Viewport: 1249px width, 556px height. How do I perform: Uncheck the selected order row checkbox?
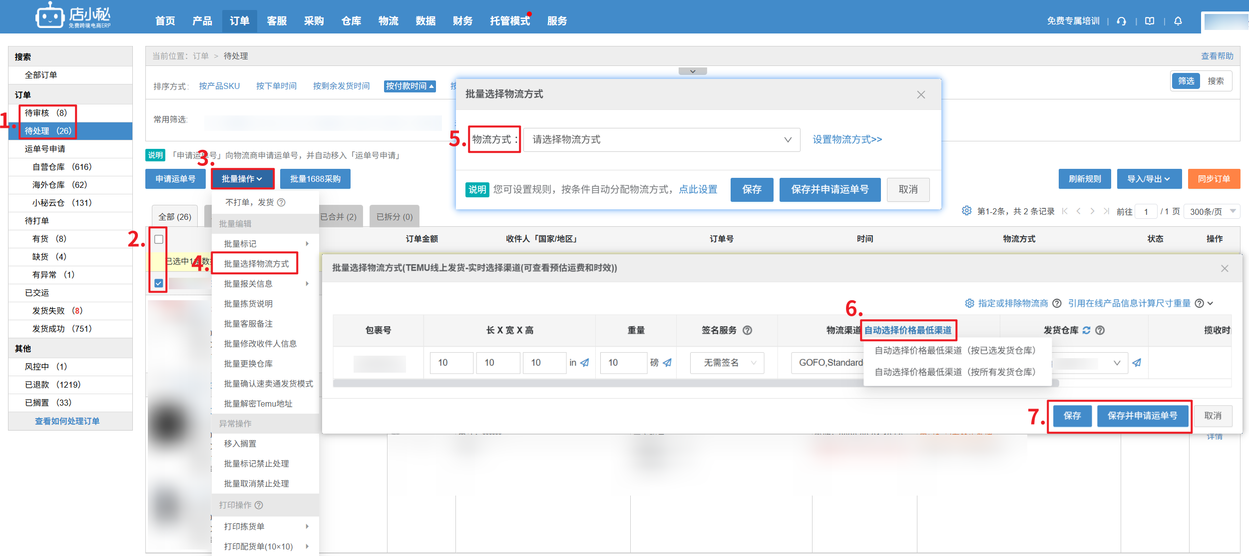point(159,283)
